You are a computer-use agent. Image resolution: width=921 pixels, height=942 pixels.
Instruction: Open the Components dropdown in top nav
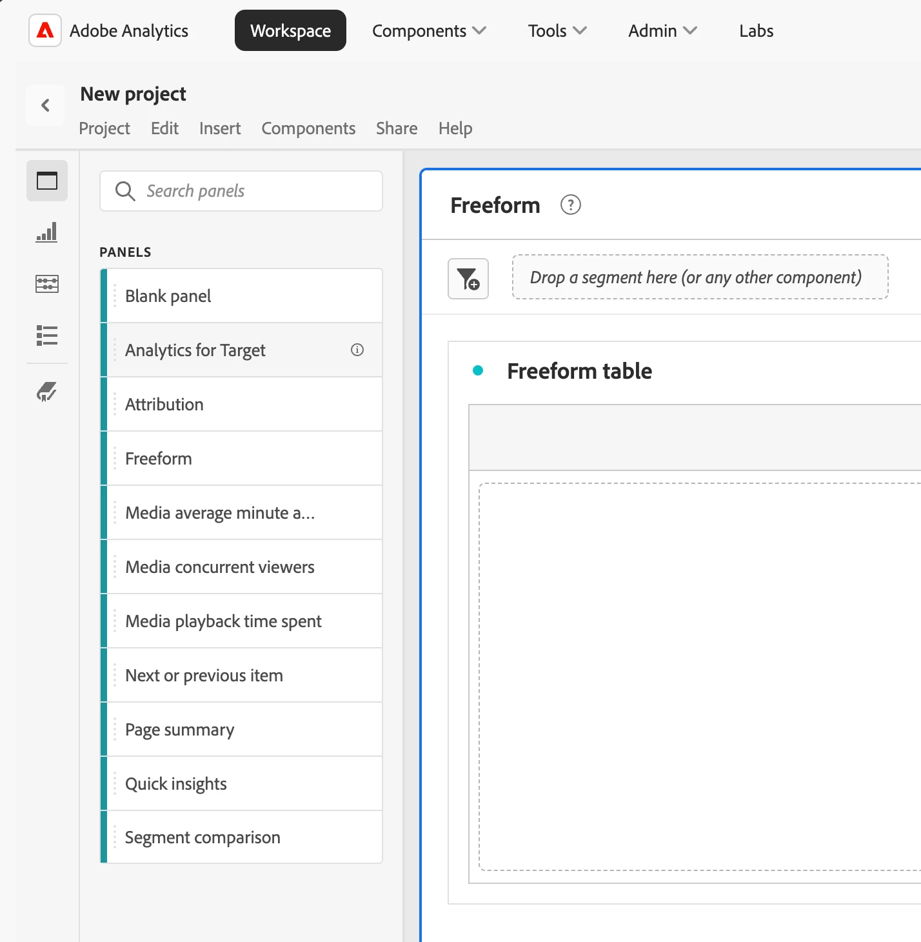(429, 31)
